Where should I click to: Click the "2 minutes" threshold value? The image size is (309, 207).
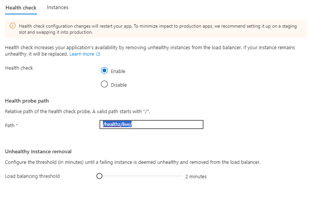click(x=196, y=176)
